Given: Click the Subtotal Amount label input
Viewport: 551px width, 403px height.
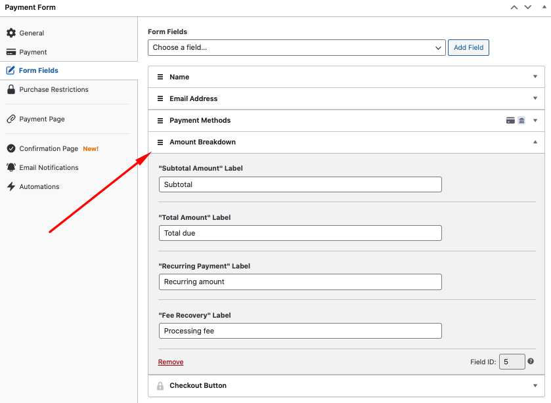Looking at the screenshot, I should pos(300,184).
